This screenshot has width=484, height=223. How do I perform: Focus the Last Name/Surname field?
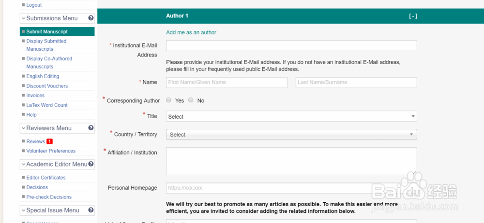coord(356,82)
